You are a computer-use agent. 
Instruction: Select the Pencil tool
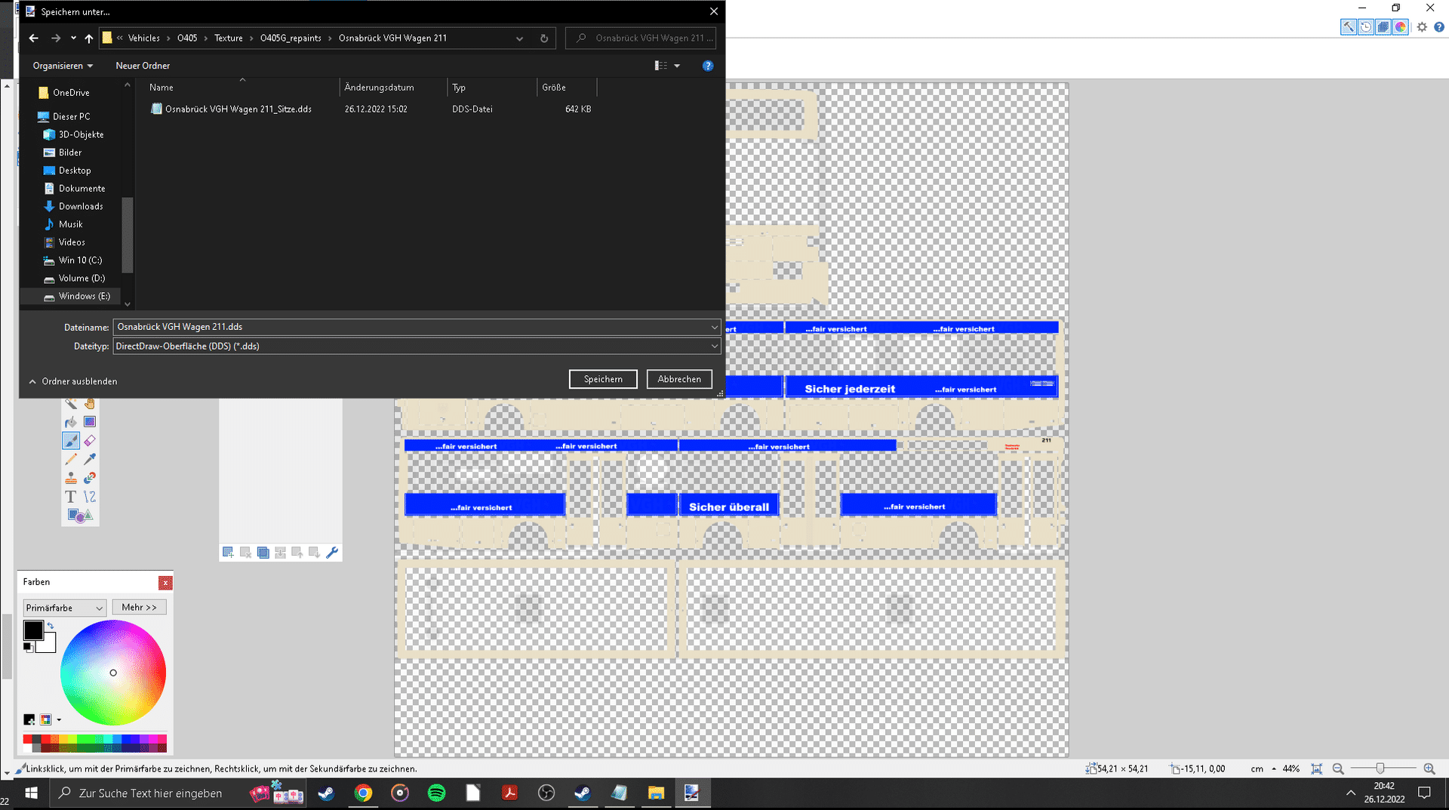pos(70,459)
